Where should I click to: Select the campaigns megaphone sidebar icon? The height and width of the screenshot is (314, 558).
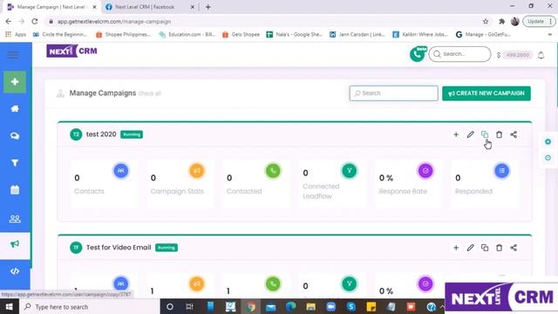15,244
